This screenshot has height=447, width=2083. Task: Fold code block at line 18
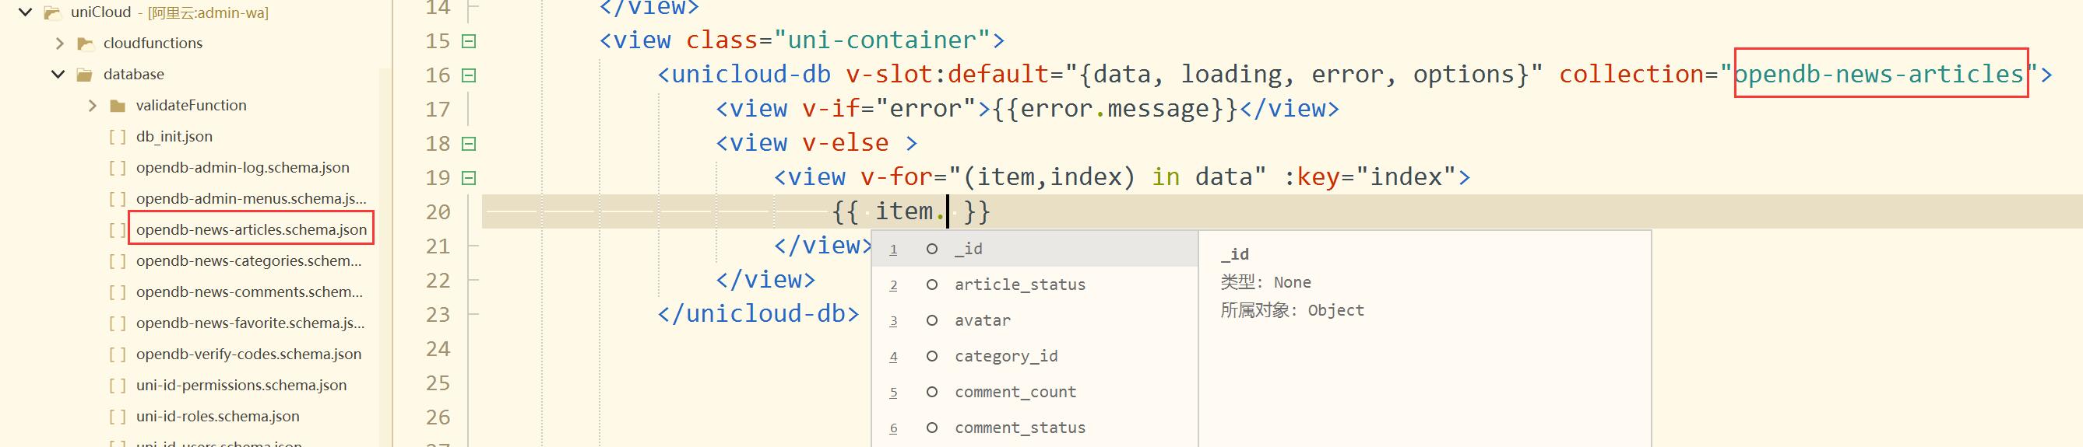coord(468,144)
